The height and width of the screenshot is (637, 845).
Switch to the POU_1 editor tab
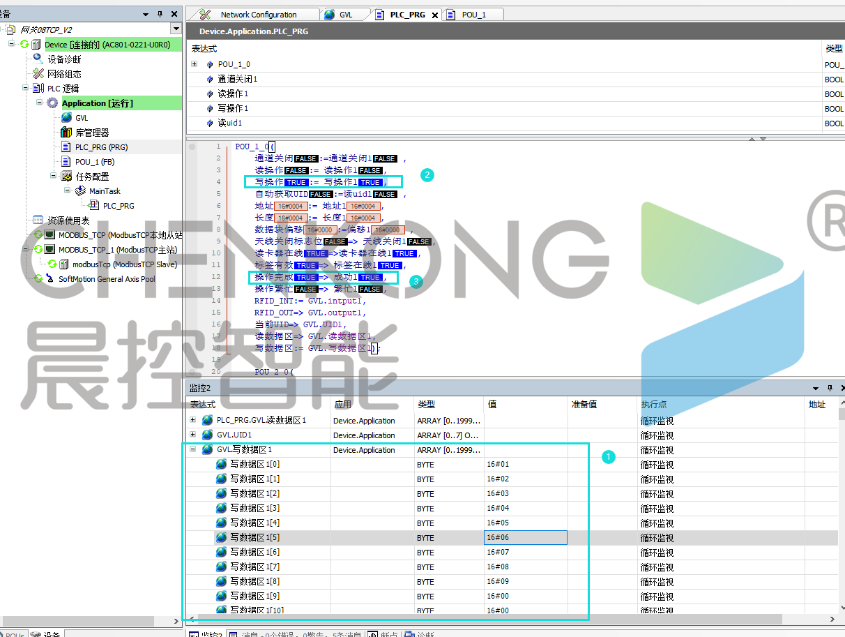click(x=473, y=15)
